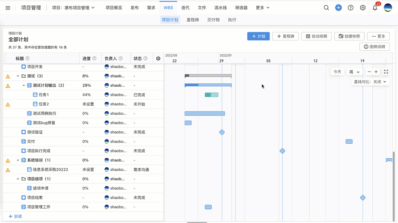Open the 周 time scale dropdown

pos(354,72)
